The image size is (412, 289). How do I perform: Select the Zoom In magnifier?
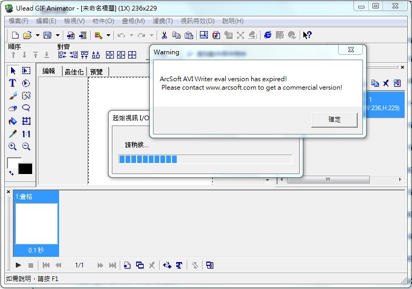[x=13, y=146]
